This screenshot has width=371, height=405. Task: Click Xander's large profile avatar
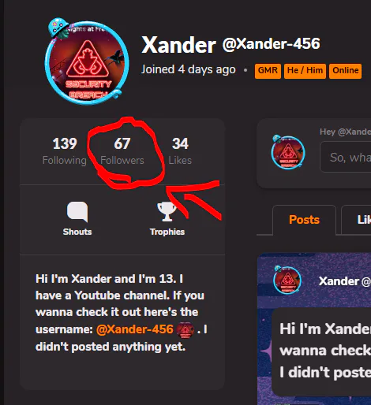click(x=87, y=63)
